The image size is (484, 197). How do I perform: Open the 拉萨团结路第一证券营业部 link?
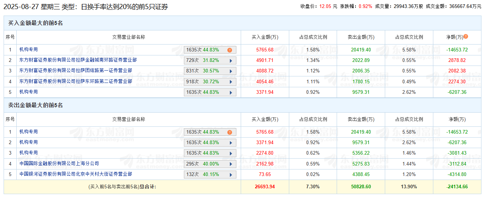click(x=76, y=71)
